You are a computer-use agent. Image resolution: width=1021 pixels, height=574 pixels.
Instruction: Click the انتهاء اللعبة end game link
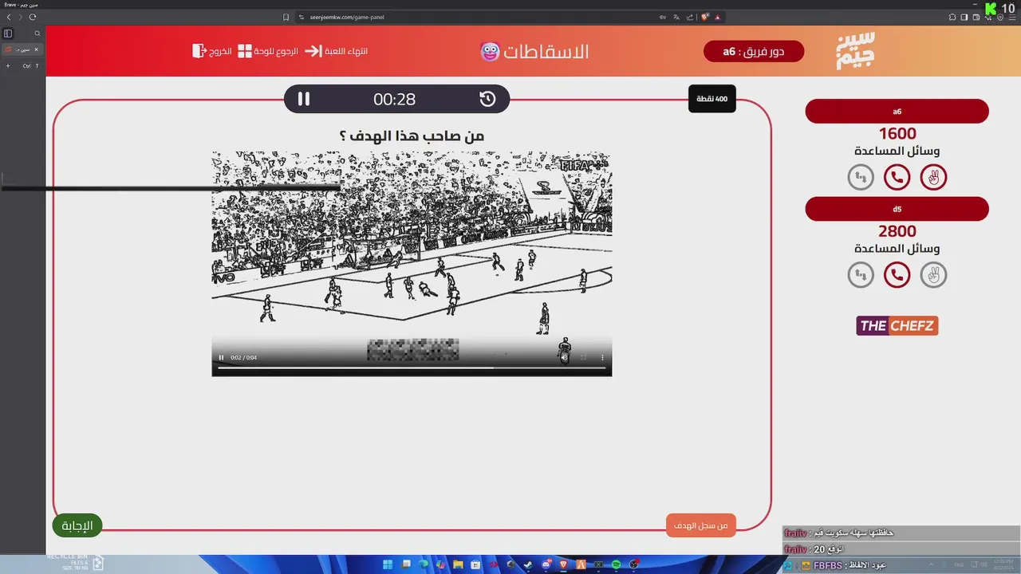coord(336,51)
